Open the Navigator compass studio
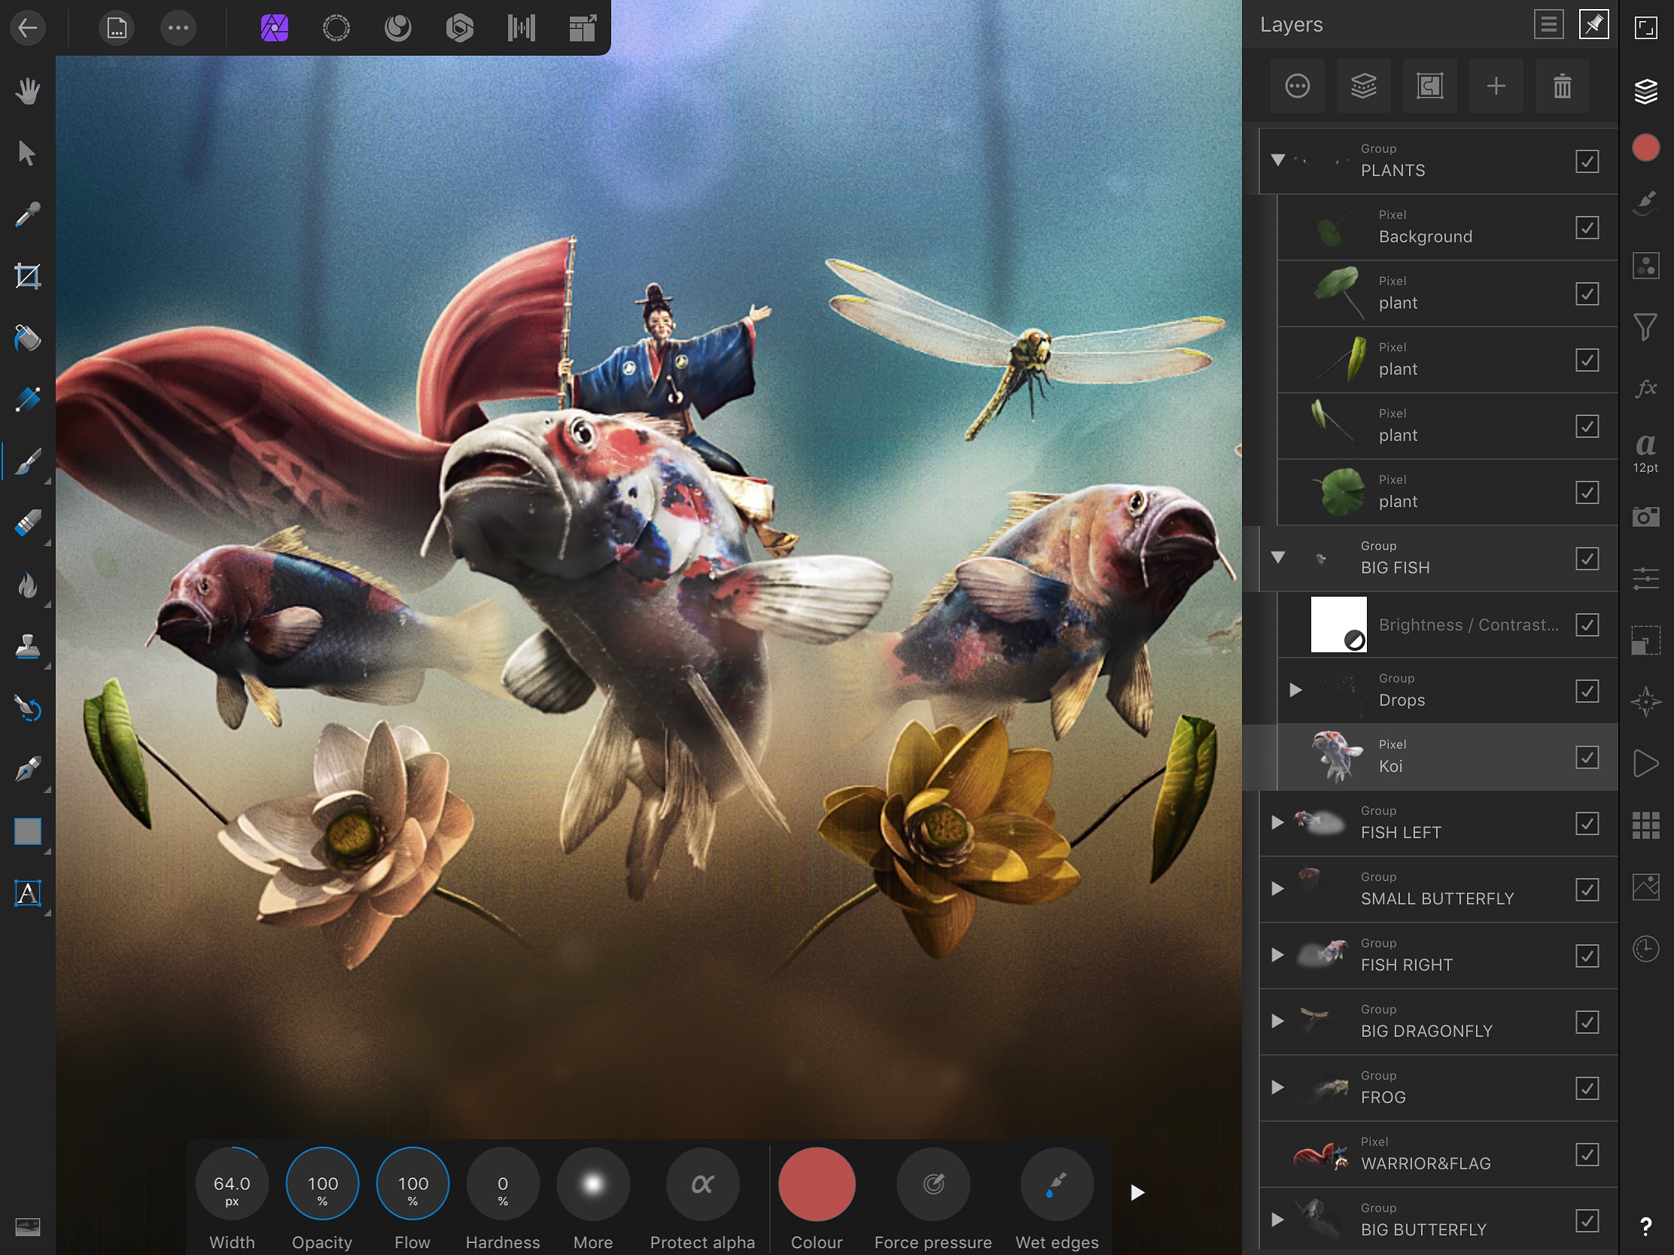The image size is (1674, 1255). pos(1646,702)
